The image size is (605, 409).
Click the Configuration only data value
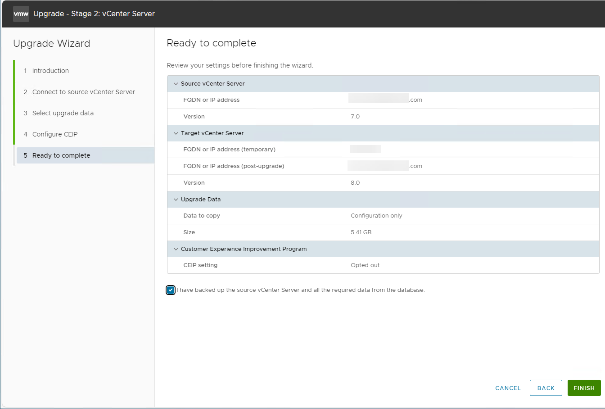coord(376,216)
